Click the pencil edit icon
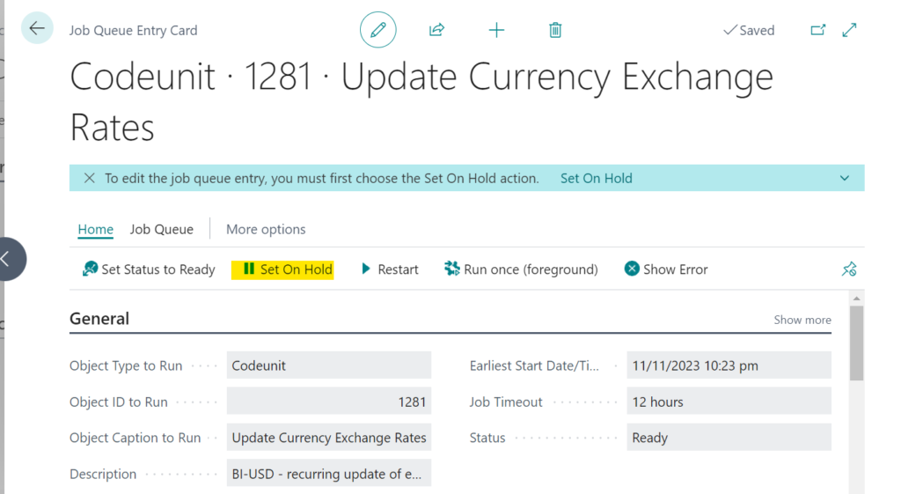 (x=378, y=30)
